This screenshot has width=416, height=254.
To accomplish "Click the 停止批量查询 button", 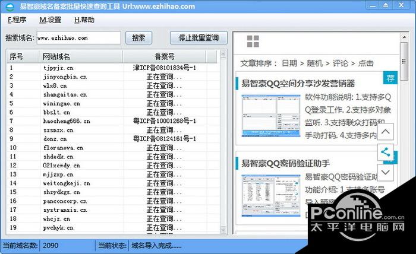I will [x=198, y=38].
